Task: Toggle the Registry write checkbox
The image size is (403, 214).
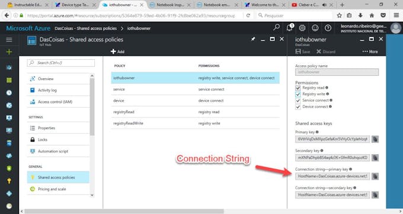Action: pyautogui.click(x=298, y=94)
